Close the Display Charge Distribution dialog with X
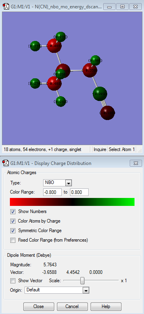This screenshot has height=314, width=144. 136,163
